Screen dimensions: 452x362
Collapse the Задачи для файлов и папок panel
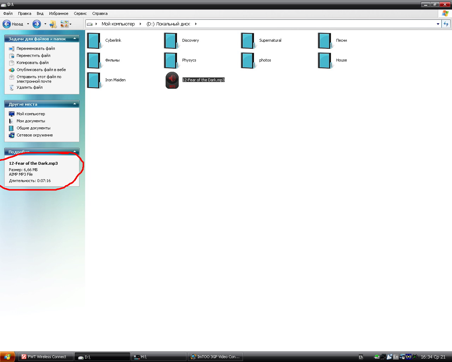click(75, 39)
